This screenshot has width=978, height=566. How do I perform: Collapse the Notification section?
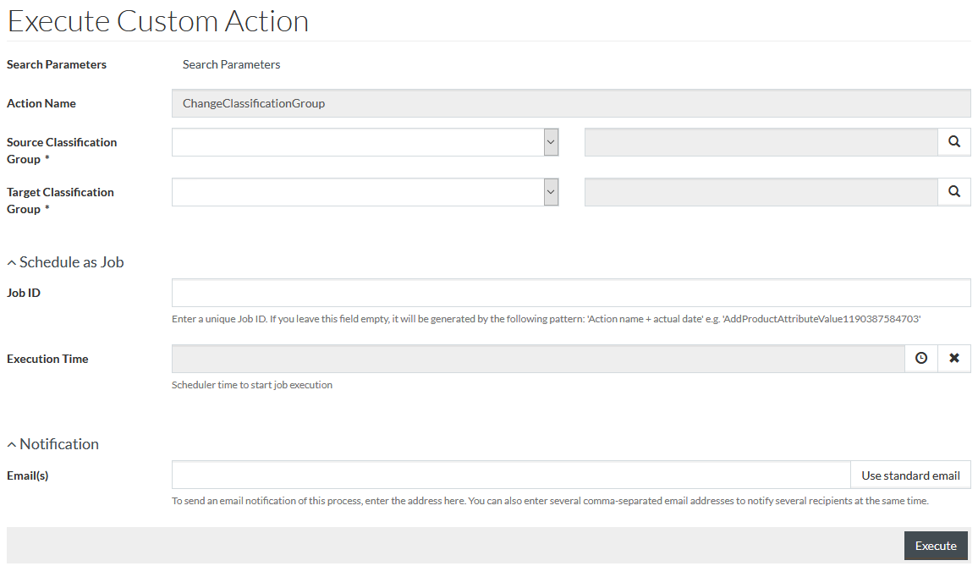[x=53, y=443]
